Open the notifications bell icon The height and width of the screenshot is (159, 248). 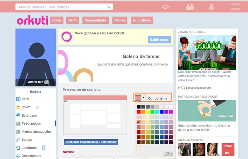pos(211,7)
